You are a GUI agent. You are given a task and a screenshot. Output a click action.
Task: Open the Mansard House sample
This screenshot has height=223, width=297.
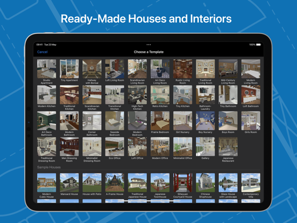tap(69, 183)
